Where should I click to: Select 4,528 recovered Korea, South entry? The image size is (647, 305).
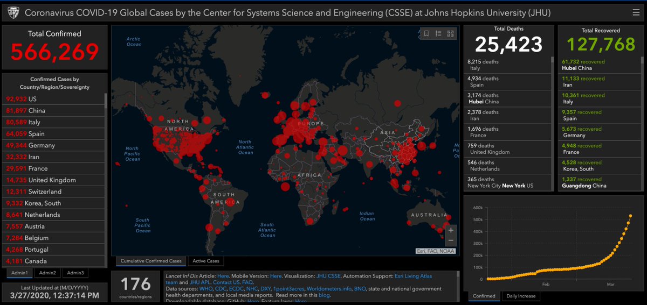600,166
